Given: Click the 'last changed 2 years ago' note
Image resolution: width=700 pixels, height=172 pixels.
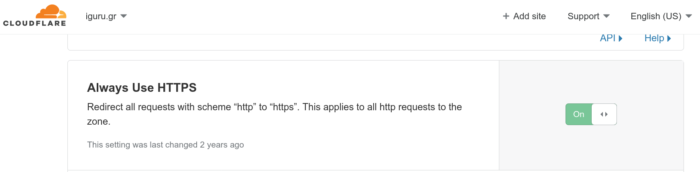Looking at the screenshot, I should pos(165,145).
